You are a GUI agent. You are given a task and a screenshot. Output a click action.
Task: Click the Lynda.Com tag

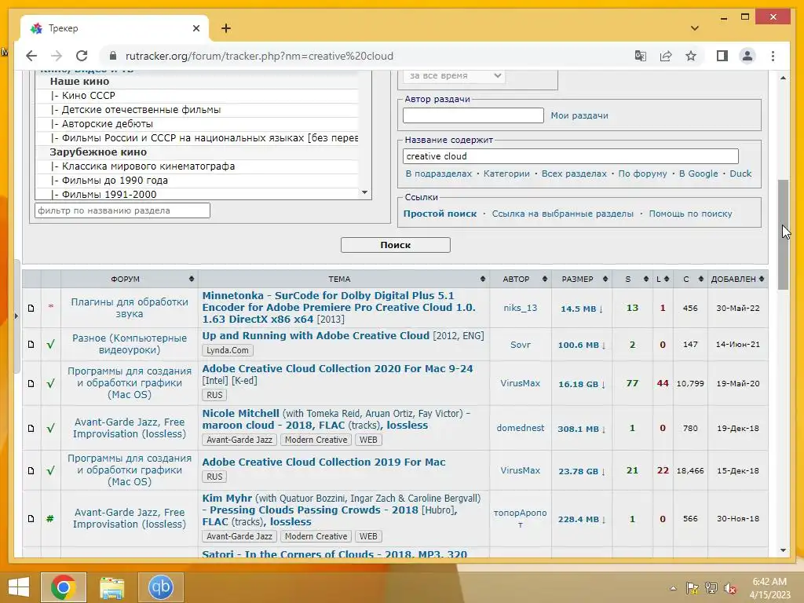[x=228, y=351]
